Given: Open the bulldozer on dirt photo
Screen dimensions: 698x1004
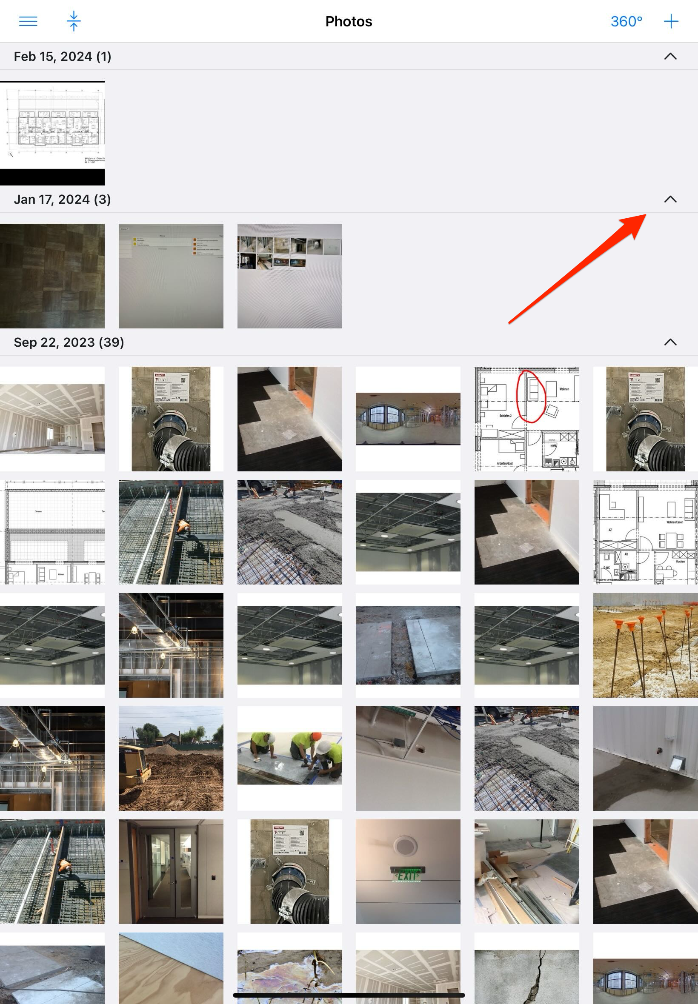Looking at the screenshot, I should coord(171,759).
